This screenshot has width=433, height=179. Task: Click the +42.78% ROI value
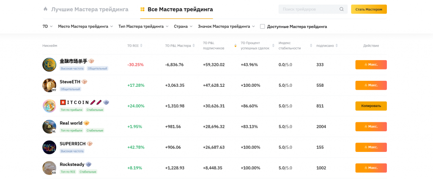point(136,147)
